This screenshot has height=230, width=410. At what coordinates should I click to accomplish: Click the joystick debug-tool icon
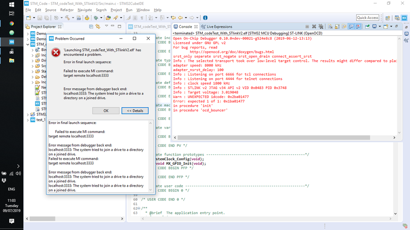pyautogui.click(x=87, y=18)
